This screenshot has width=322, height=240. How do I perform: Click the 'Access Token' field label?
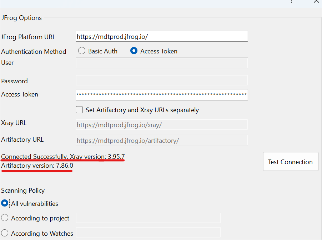[x=20, y=94]
